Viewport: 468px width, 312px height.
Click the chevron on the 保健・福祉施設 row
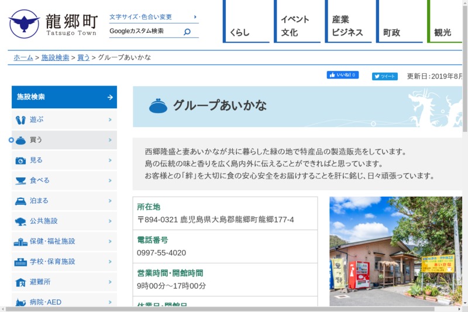click(110, 241)
